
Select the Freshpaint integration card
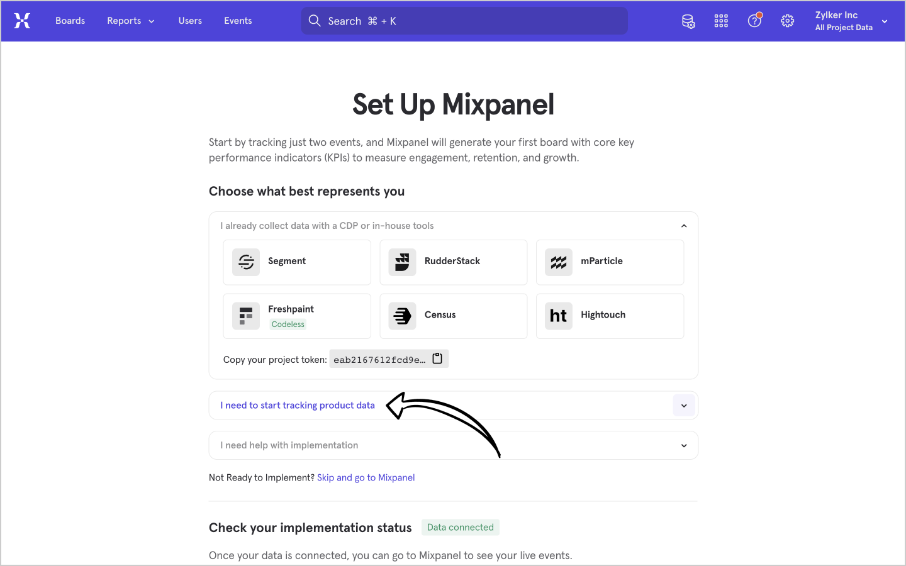tap(297, 316)
